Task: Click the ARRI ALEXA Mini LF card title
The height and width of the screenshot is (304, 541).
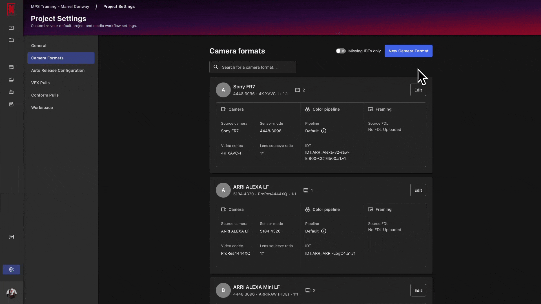Action: pyautogui.click(x=256, y=287)
